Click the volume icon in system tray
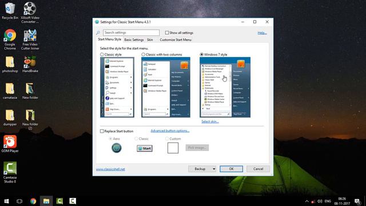This screenshot has height=206, width=366. tap(320, 201)
